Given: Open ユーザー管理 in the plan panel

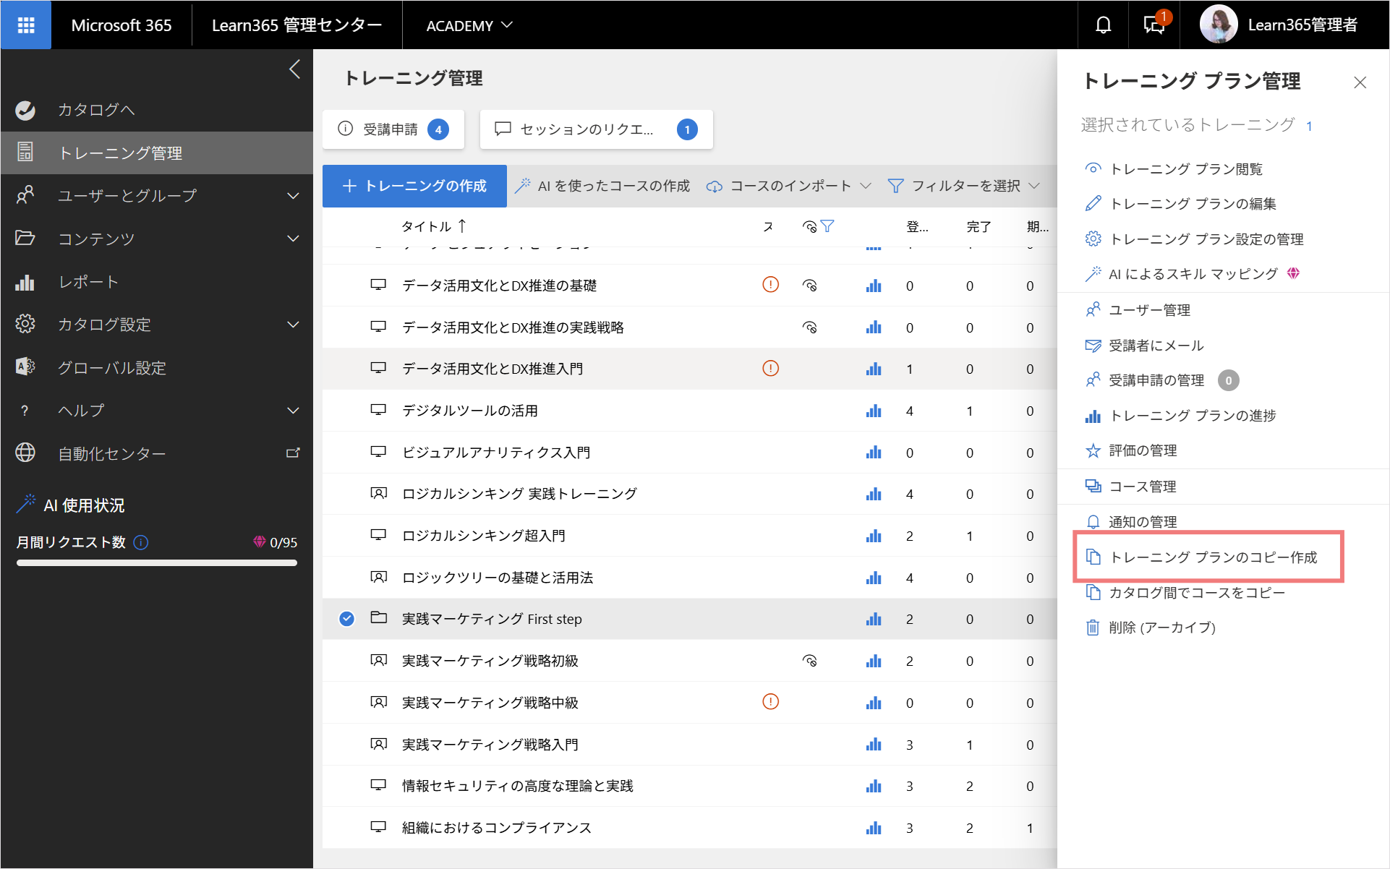Looking at the screenshot, I should (x=1138, y=310).
